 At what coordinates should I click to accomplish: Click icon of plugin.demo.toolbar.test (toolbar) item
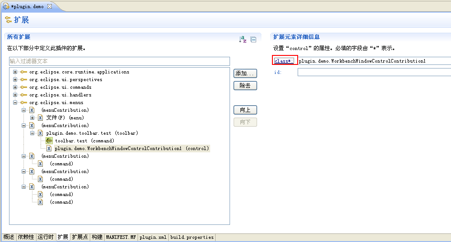click(41, 133)
